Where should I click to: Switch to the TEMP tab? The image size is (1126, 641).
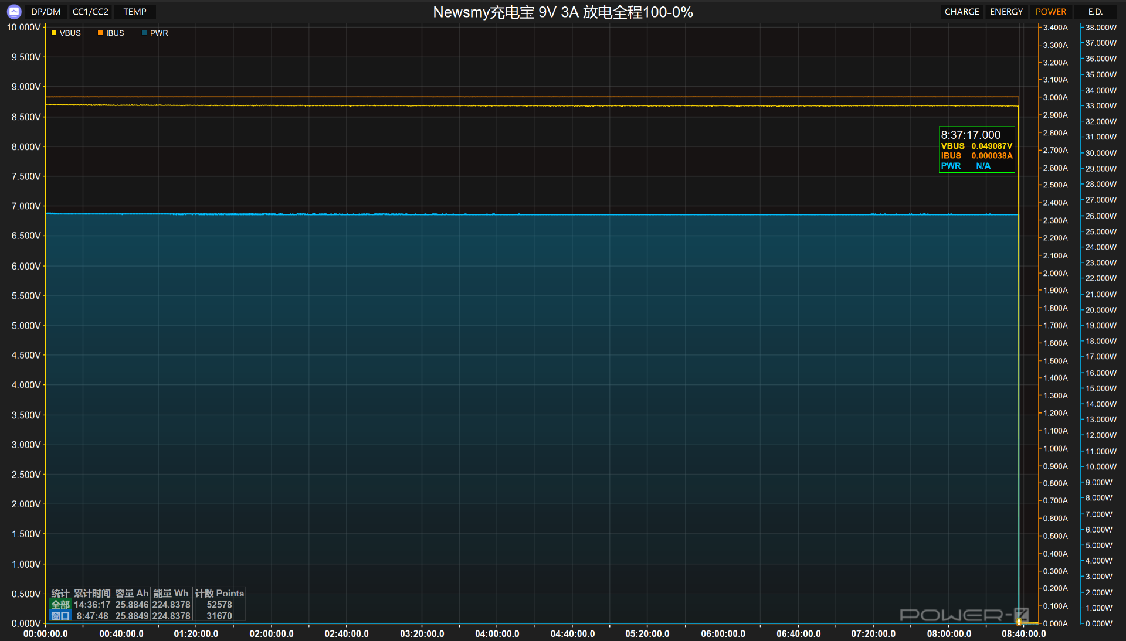pos(135,12)
